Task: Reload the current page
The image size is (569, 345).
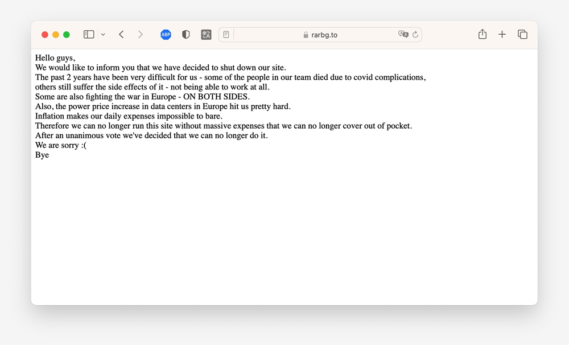Action: coord(415,35)
